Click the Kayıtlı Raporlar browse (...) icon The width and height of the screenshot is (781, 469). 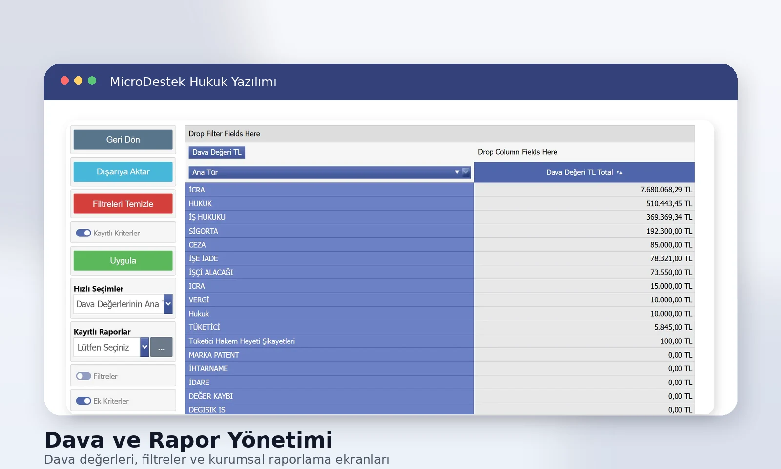(x=162, y=347)
